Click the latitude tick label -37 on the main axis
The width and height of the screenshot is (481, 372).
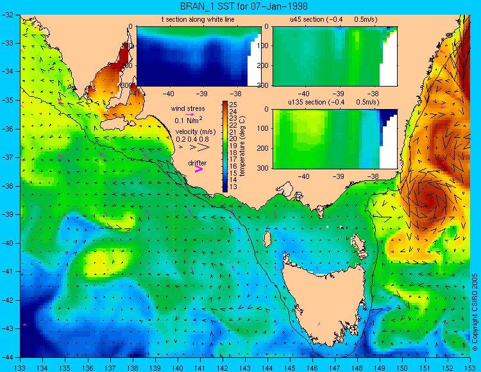7,157
